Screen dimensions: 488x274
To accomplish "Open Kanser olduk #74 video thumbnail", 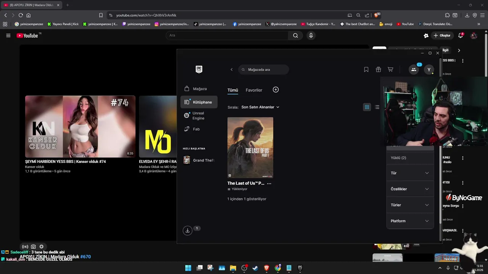I will tap(80, 126).
